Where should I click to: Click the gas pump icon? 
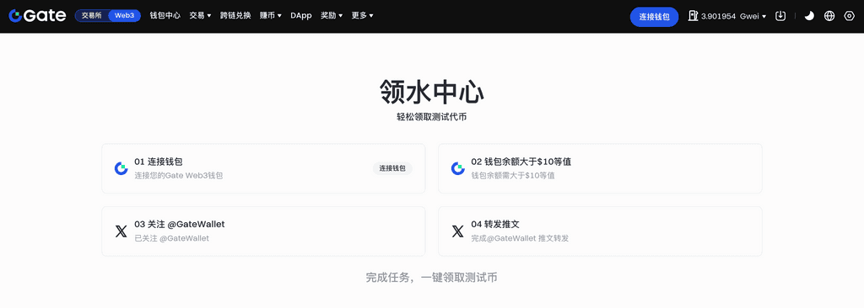pos(694,16)
